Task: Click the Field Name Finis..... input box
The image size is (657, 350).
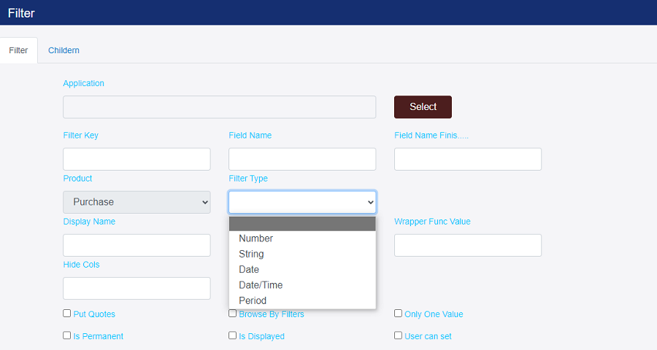Action: coord(468,159)
